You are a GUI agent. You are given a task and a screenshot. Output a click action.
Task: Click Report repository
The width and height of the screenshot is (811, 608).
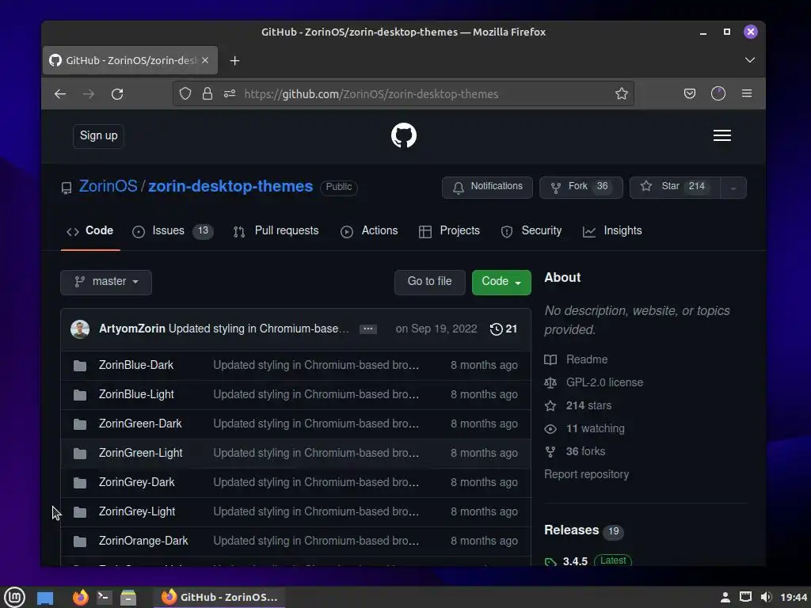[x=586, y=475]
